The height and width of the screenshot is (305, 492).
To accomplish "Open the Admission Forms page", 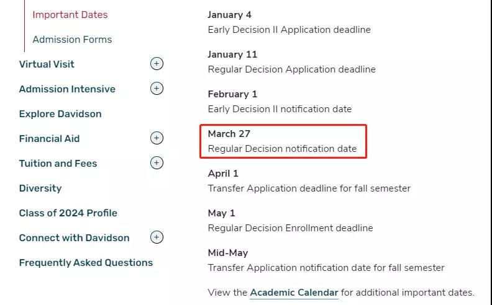I will pos(72,40).
